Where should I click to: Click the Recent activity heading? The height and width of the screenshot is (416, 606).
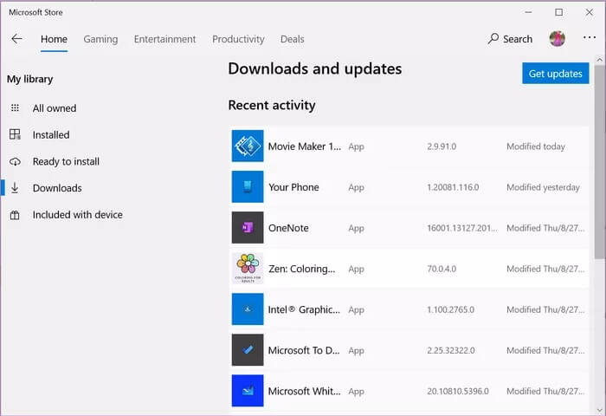coord(272,105)
